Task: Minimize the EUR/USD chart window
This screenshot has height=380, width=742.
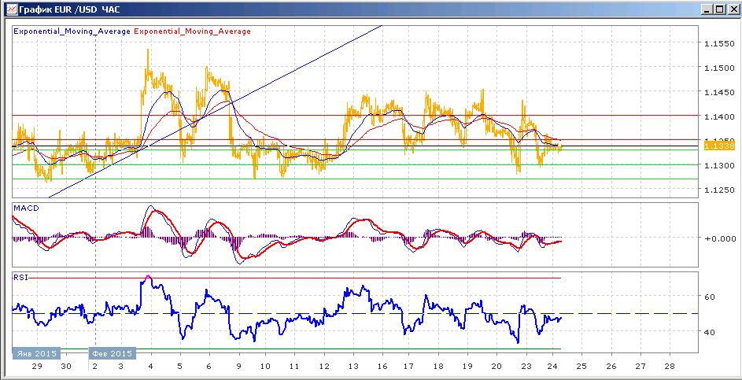Action: (x=707, y=9)
